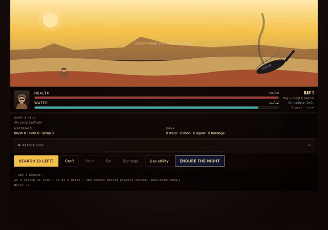Click the speaker icon beside Read-Aloud
328x230 pixels.
click(19, 145)
